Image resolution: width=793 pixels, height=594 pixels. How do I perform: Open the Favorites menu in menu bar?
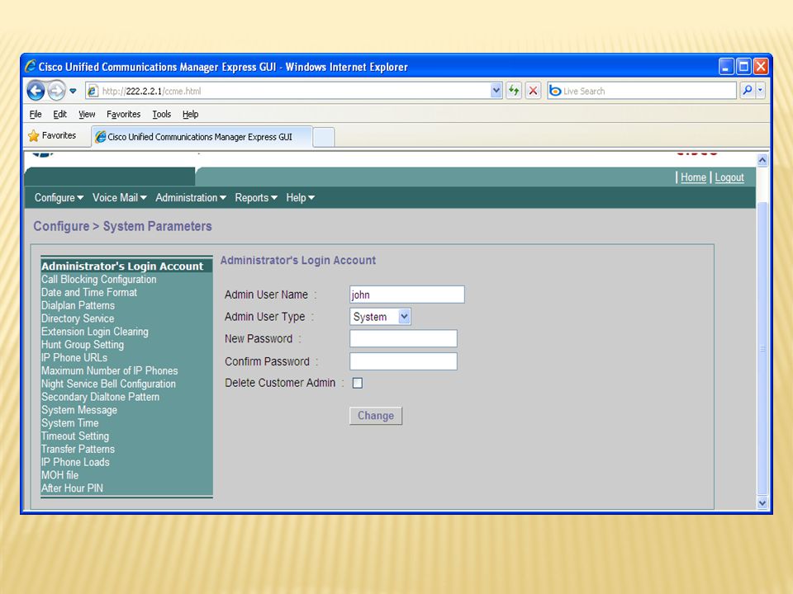123,114
